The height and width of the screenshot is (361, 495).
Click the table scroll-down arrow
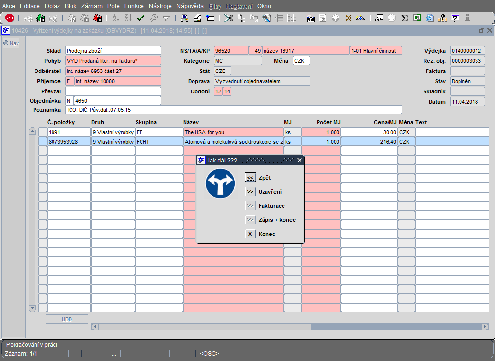32,308
